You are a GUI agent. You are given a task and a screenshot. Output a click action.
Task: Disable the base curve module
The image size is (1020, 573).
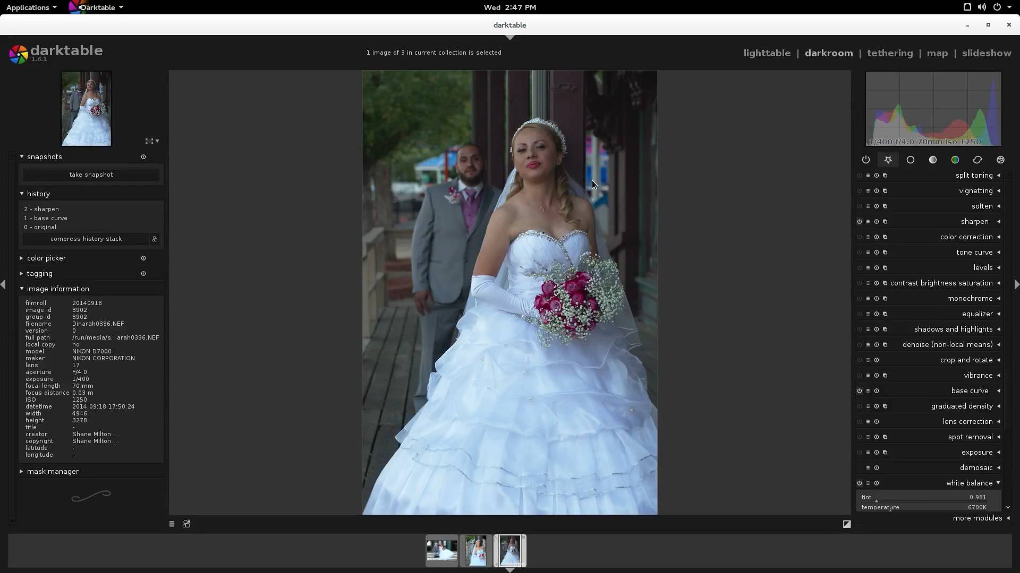[x=860, y=391]
